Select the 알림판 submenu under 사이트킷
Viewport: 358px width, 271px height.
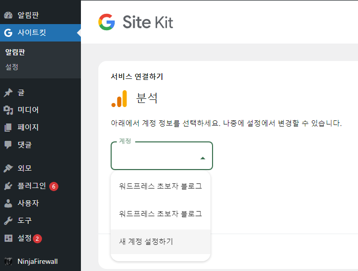15,52
